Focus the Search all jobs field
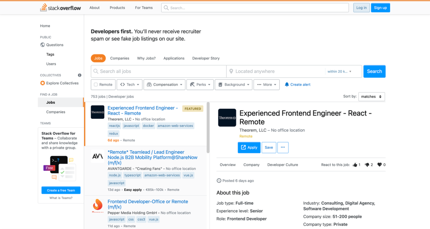This screenshot has width=430, height=229. [x=158, y=71]
